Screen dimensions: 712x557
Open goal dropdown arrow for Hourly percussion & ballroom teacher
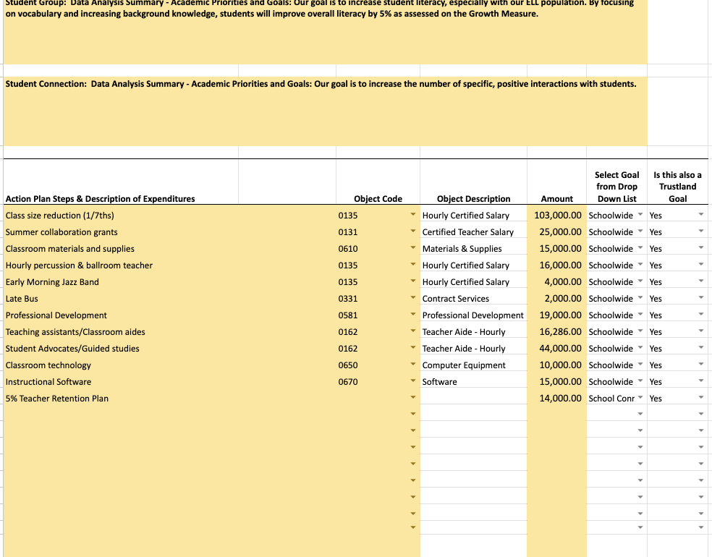[640, 264]
